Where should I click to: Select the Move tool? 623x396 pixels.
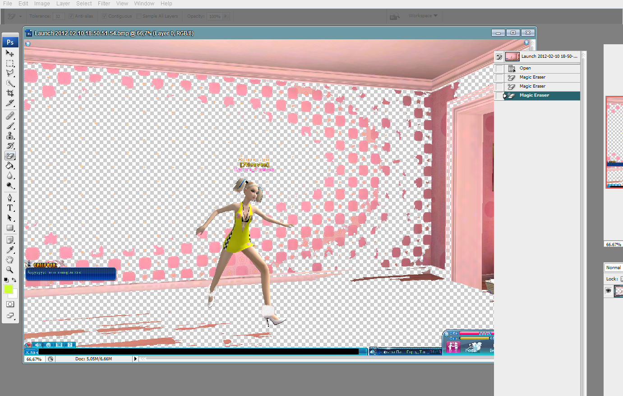[x=10, y=53]
